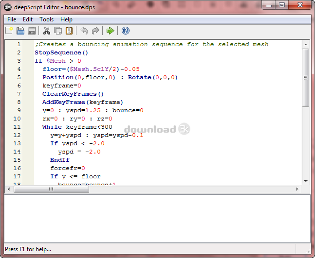315x258 pixels.
Task: Save the script using Save icon
Action: 32,31
